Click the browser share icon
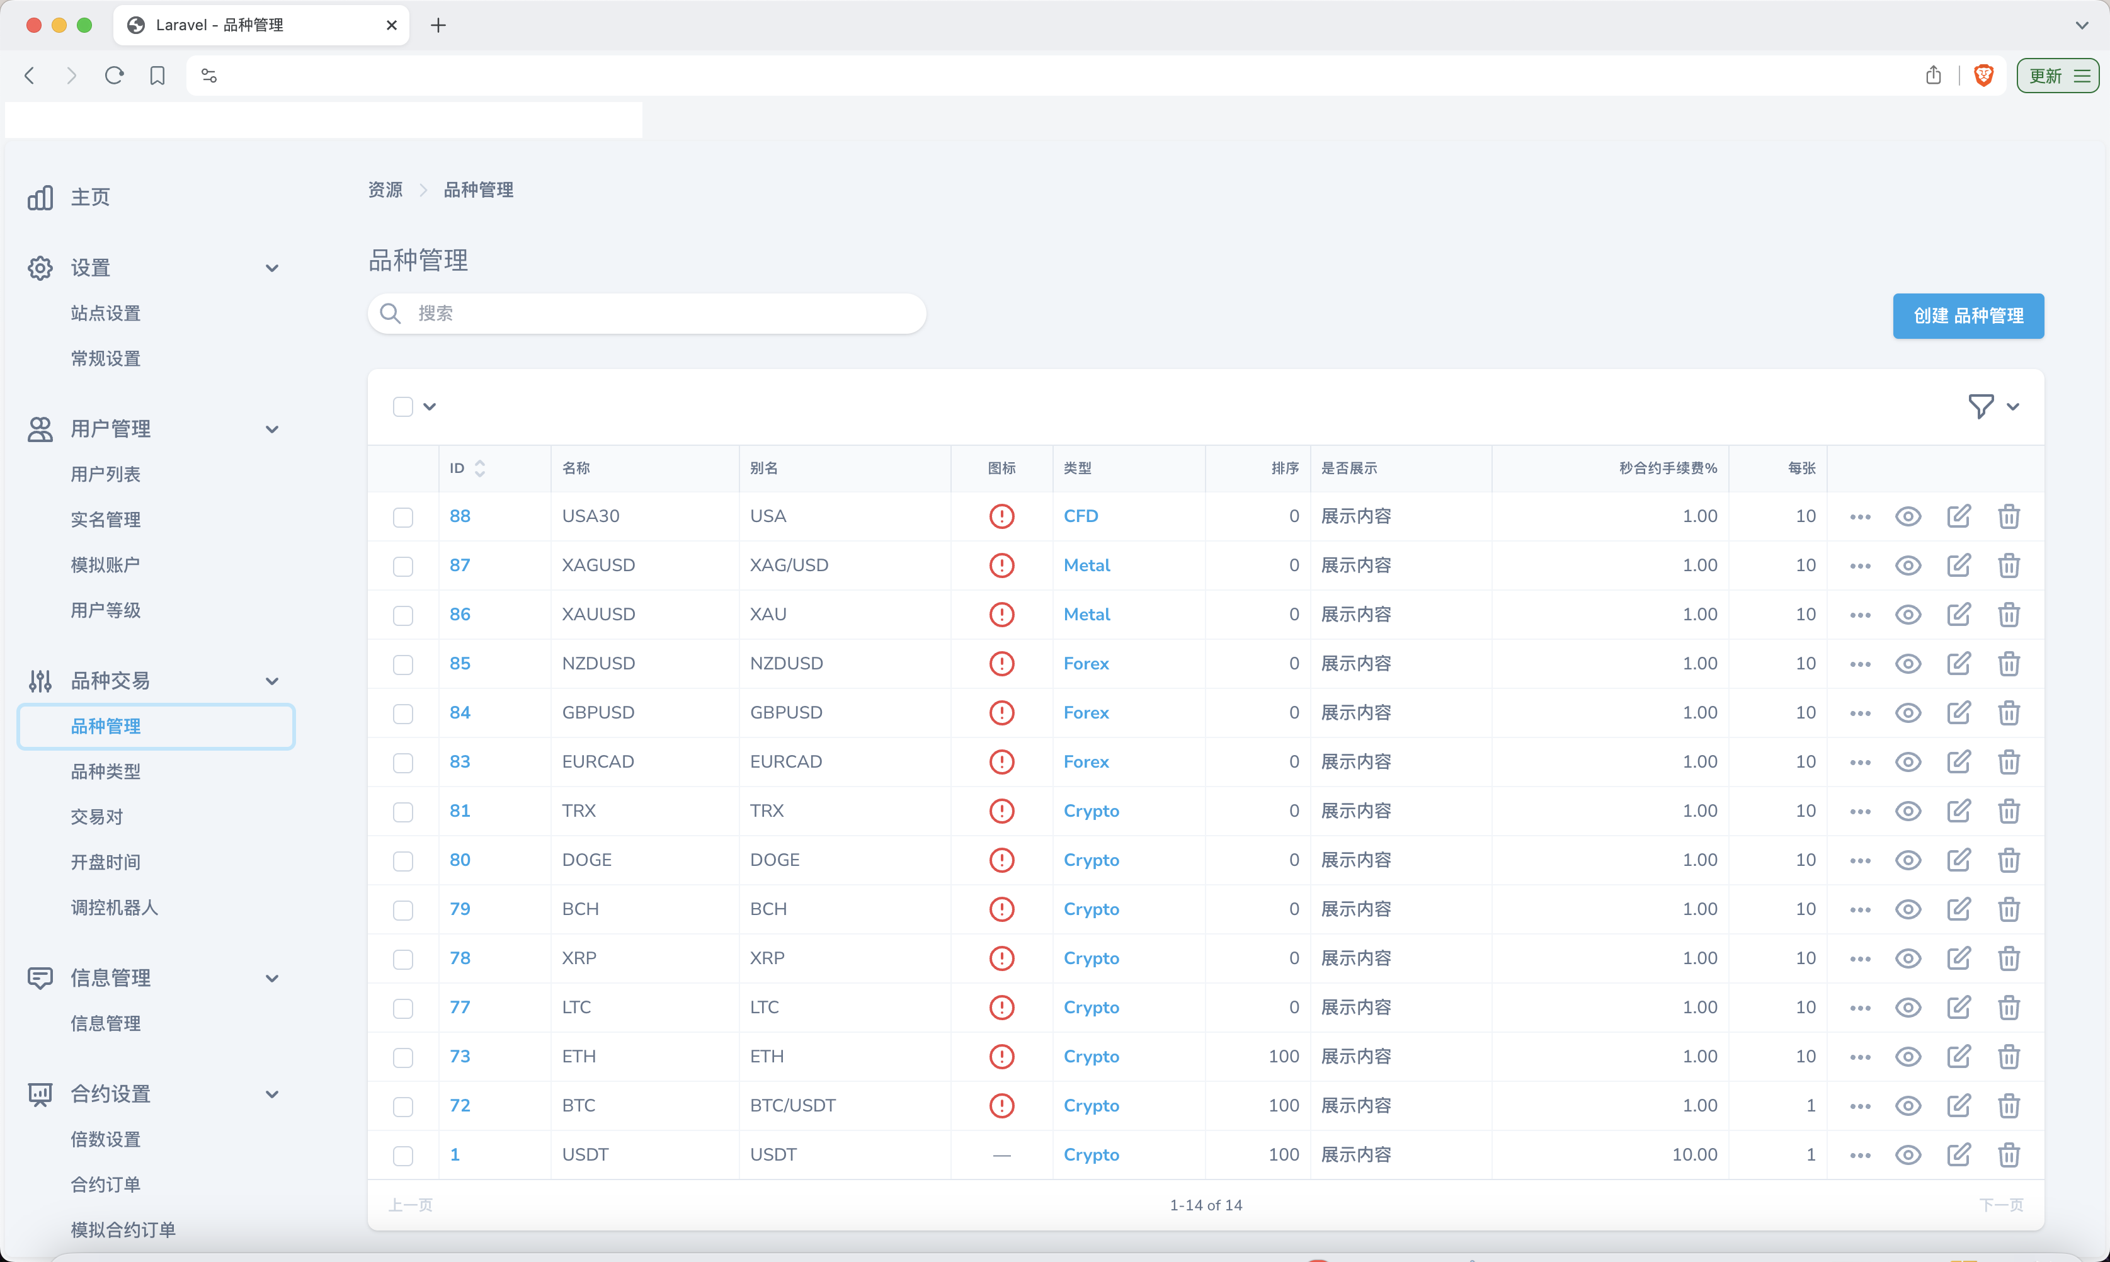2110x1262 pixels. [x=1933, y=75]
